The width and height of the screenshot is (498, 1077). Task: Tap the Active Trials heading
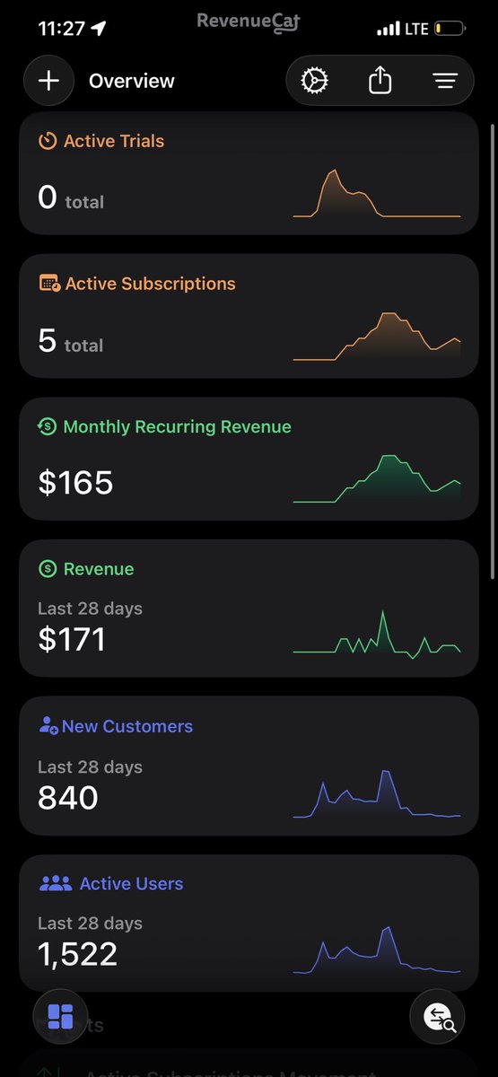point(114,141)
